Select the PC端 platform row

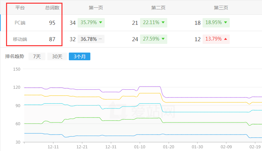[x=20, y=23]
